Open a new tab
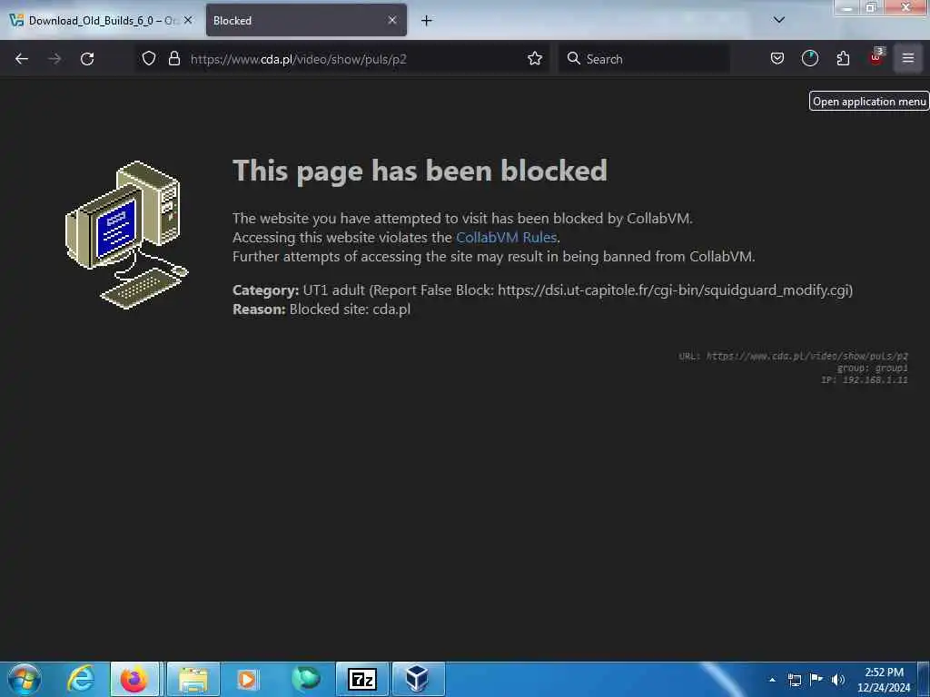Screen dimensions: 930x697 [x=427, y=21]
